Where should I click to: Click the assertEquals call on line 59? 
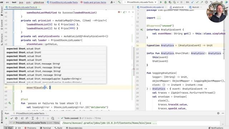pyautogui.click(x=35, y=87)
